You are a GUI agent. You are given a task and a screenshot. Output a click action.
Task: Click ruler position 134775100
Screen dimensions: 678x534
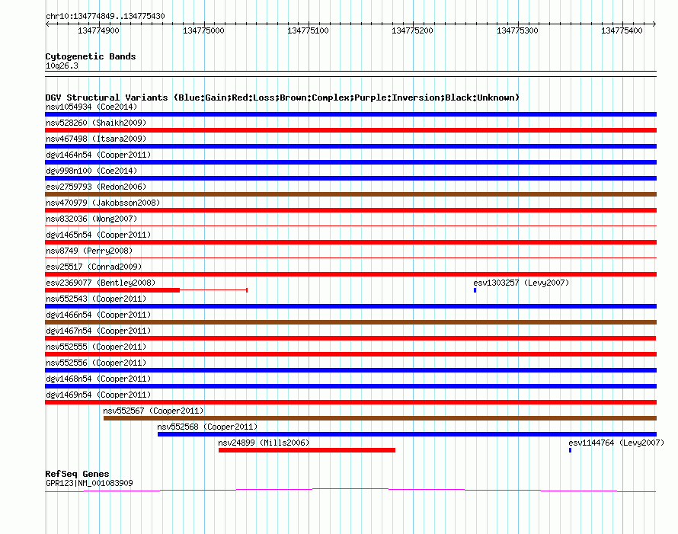[309, 30]
